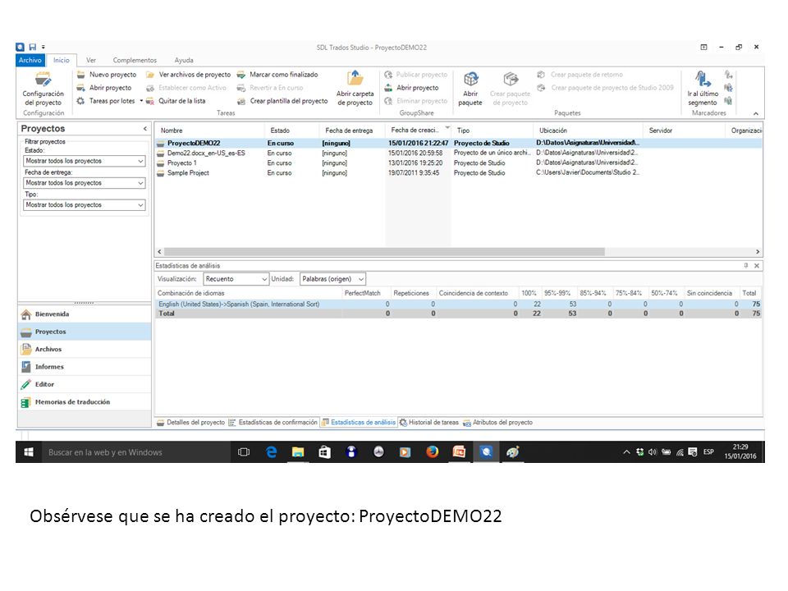
Task: Open the Informes view
Action: (x=85, y=367)
